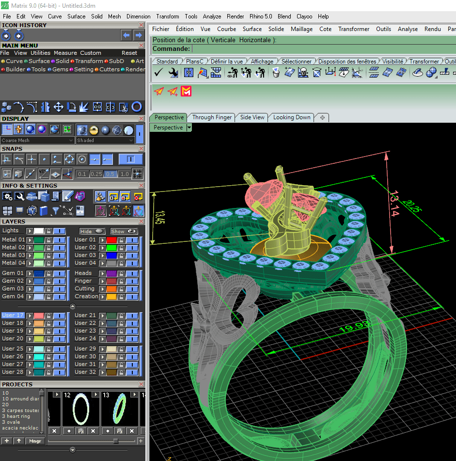Viewport: 456px width, 461px height.
Task: Select the blue torus ring icon
Action: [137, 107]
